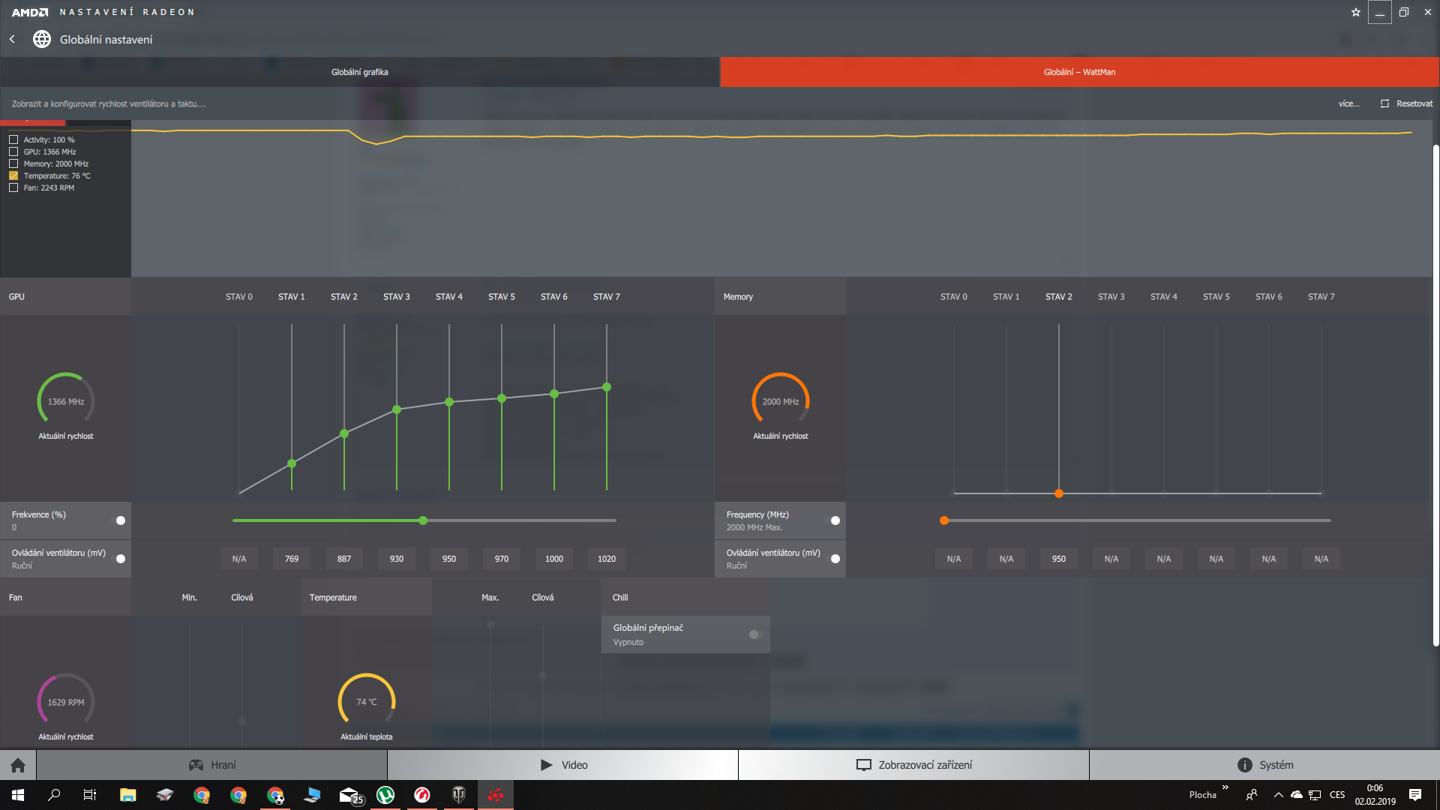1440x810 pixels.
Task: Enable the Activity graph checkbox
Action: click(x=13, y=139)
